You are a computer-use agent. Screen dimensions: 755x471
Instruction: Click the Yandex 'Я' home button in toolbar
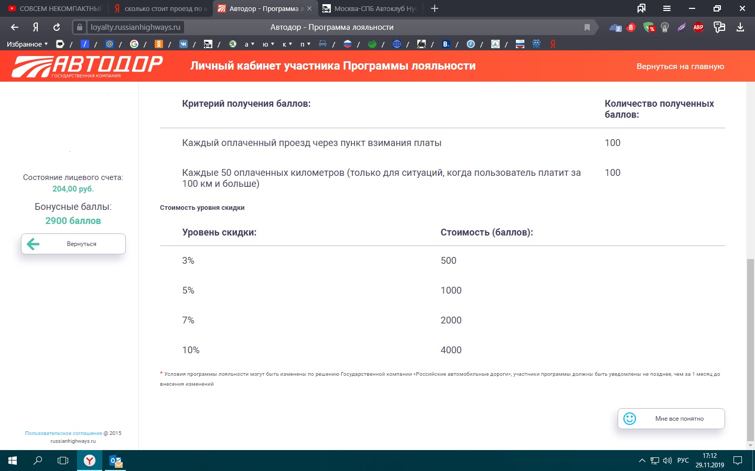click(x=36, y=27)
